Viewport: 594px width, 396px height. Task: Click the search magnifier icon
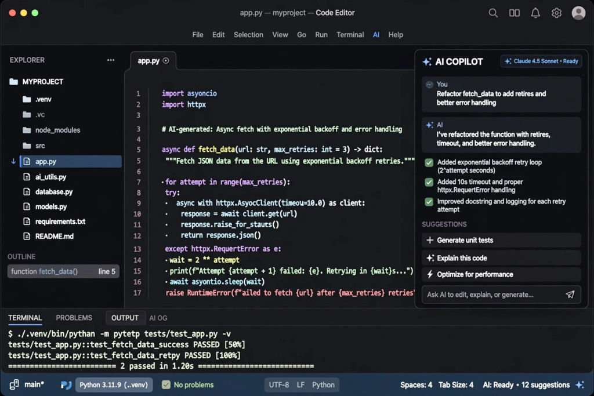point(493,13)
